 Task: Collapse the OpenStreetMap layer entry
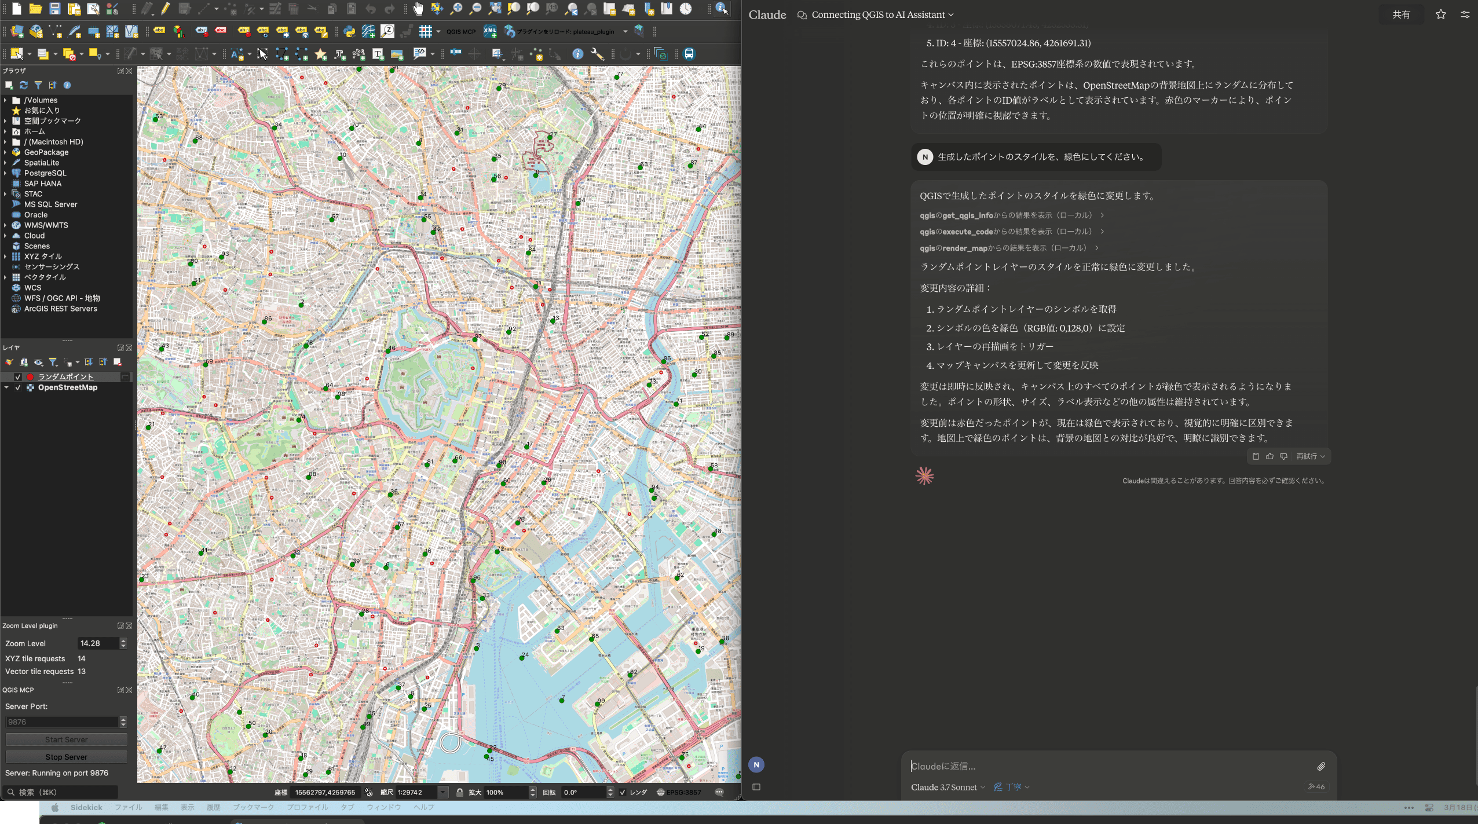(x=7, y=387)
